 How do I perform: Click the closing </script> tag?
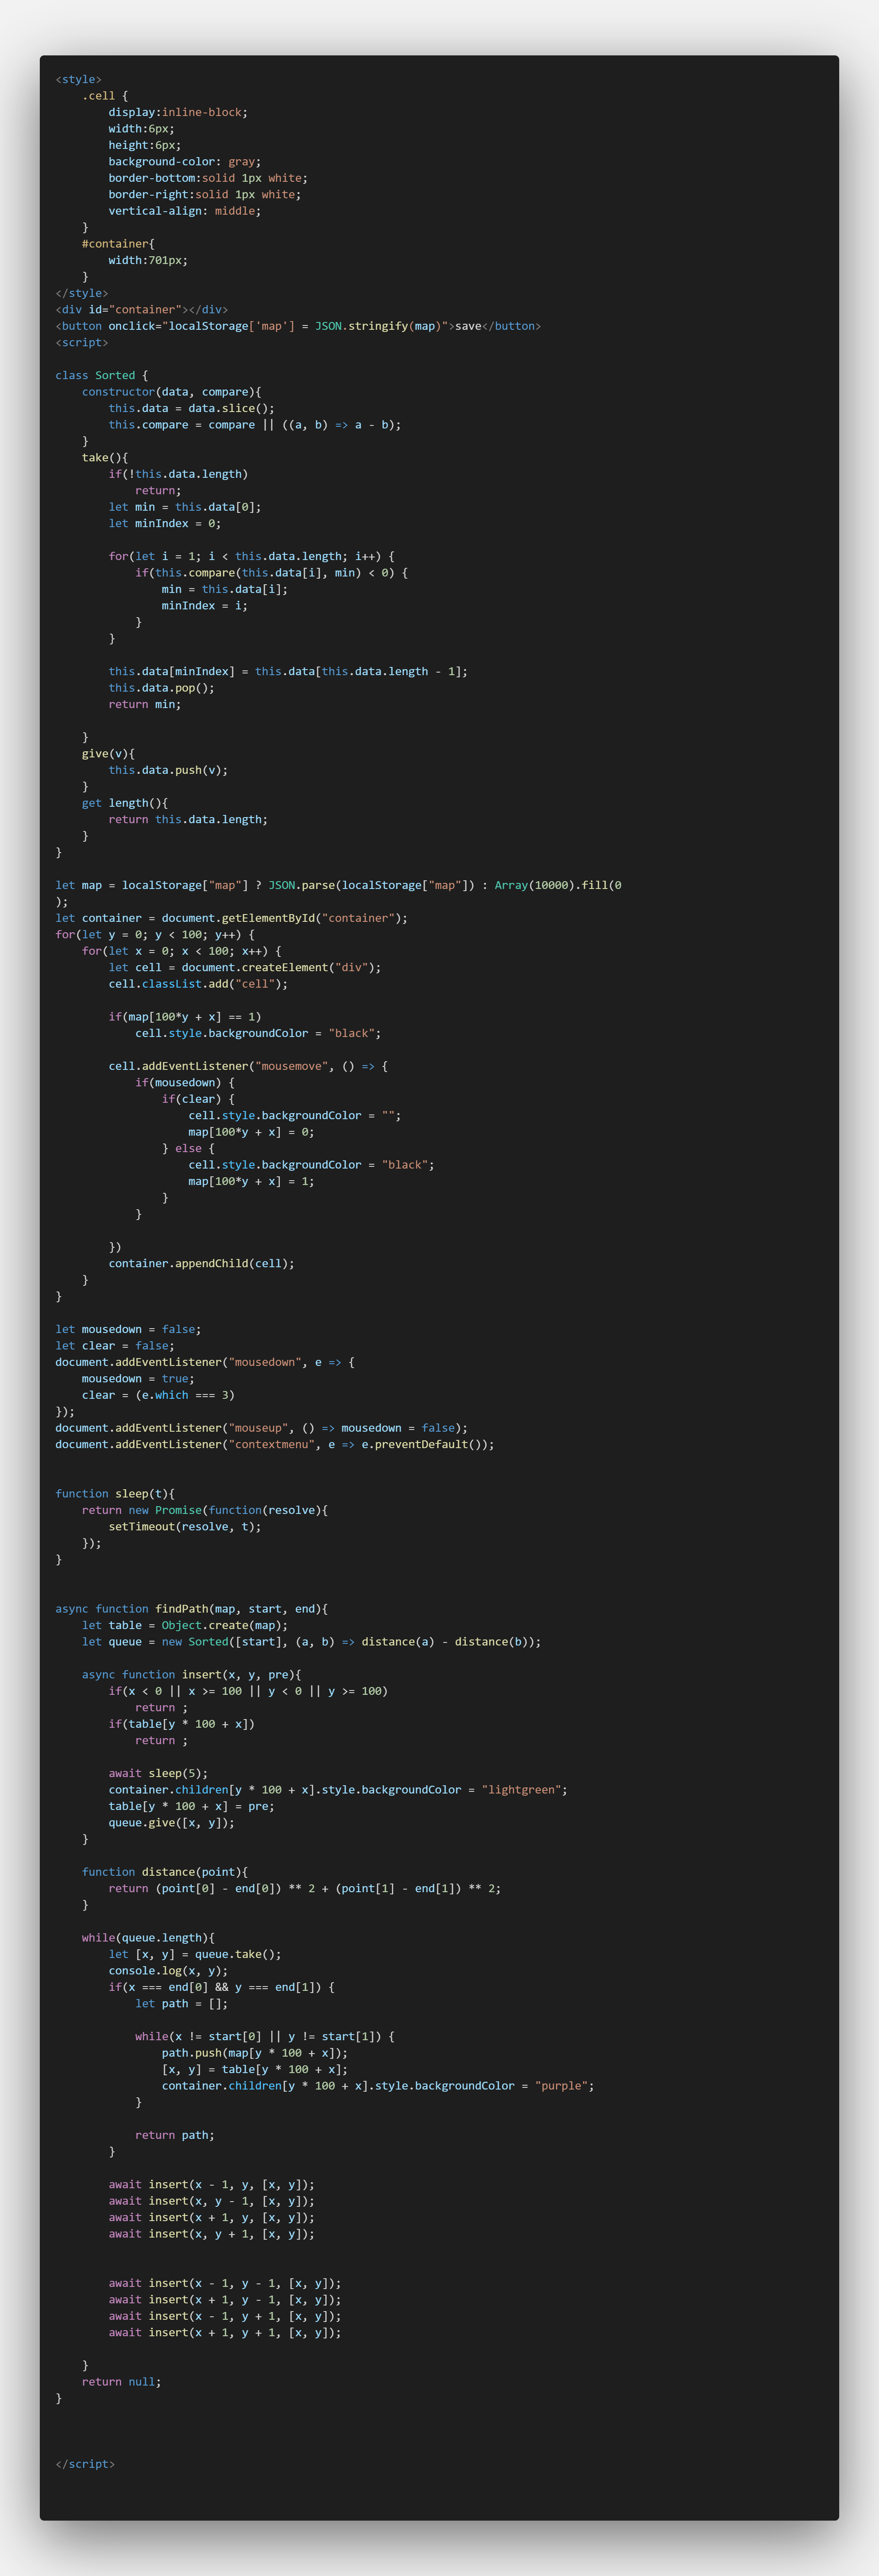[85, 2463]
